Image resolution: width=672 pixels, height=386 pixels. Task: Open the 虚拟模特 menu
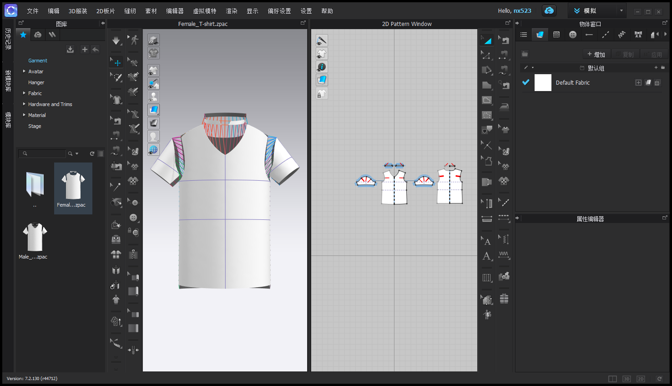(x=205, y=11)
